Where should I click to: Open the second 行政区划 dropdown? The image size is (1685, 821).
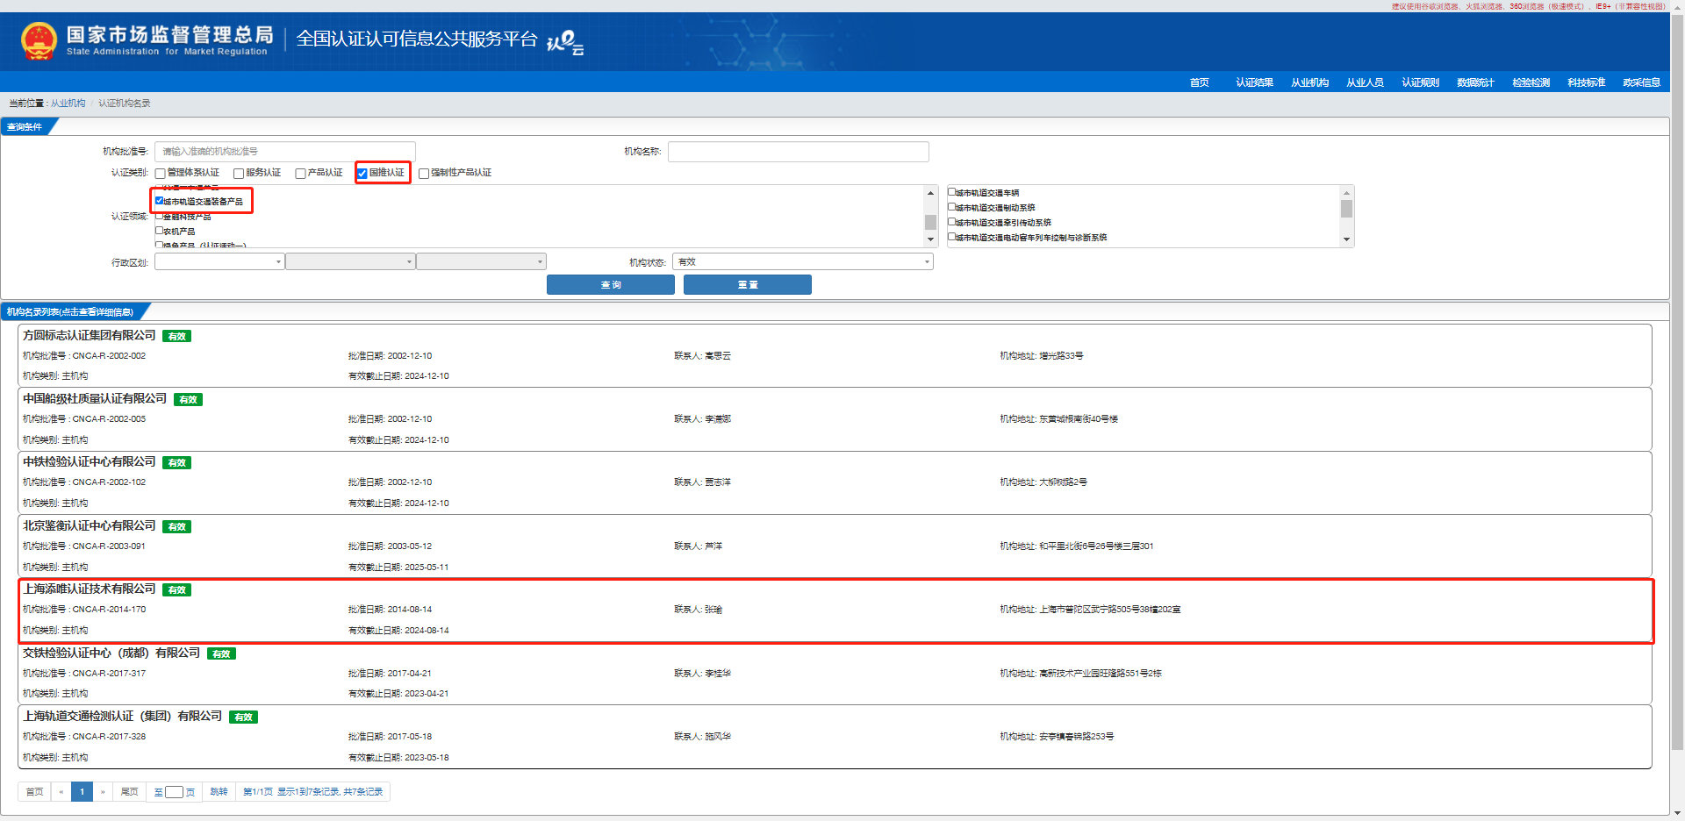click(350, 262)
